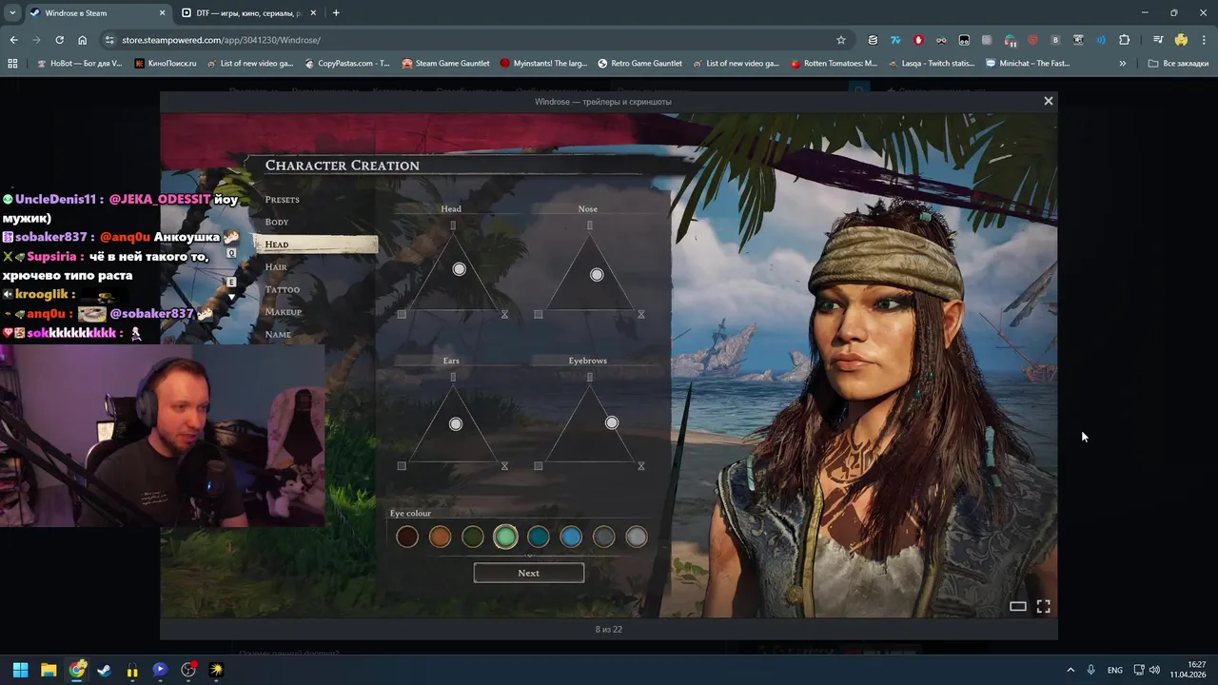Pick the selected light green eye colour
1218x685 pixels.
(505, 538)
